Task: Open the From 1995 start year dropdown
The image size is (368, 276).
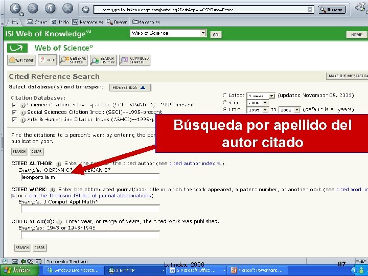Action: 258,110
